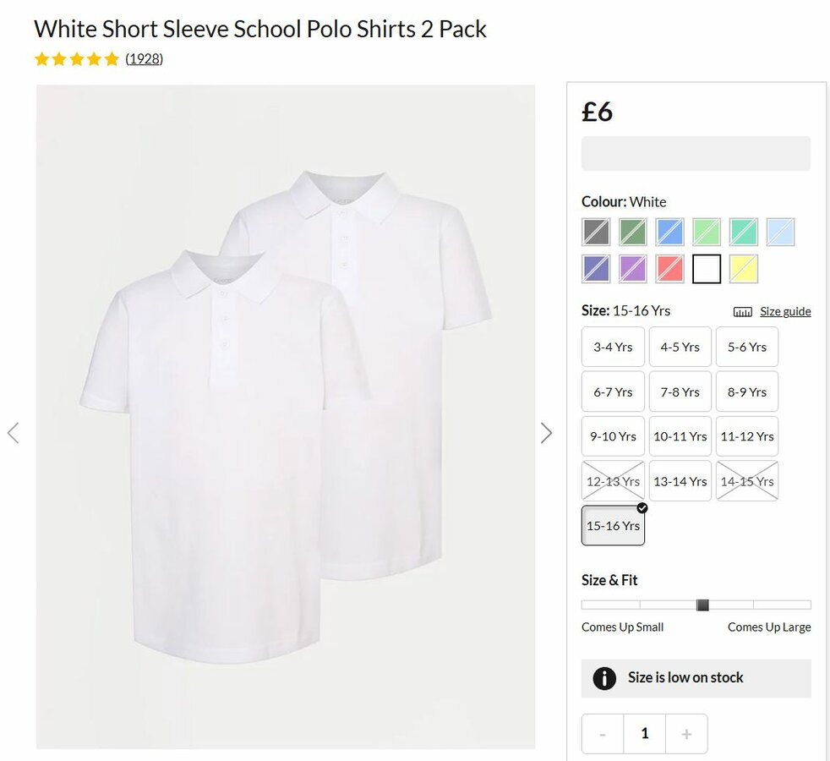Image resolution: width=830 pixels, height=761 pixels.
Task: Click the five-star rating icons
Action: (77, 59)
